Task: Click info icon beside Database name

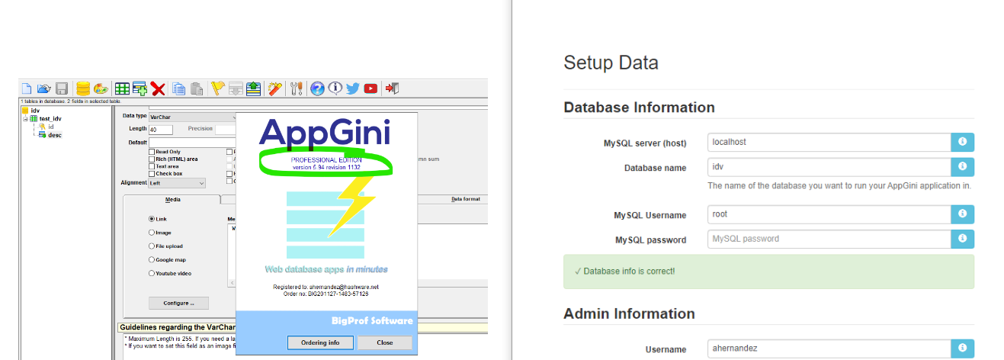Action: click(x=963, y=166)
